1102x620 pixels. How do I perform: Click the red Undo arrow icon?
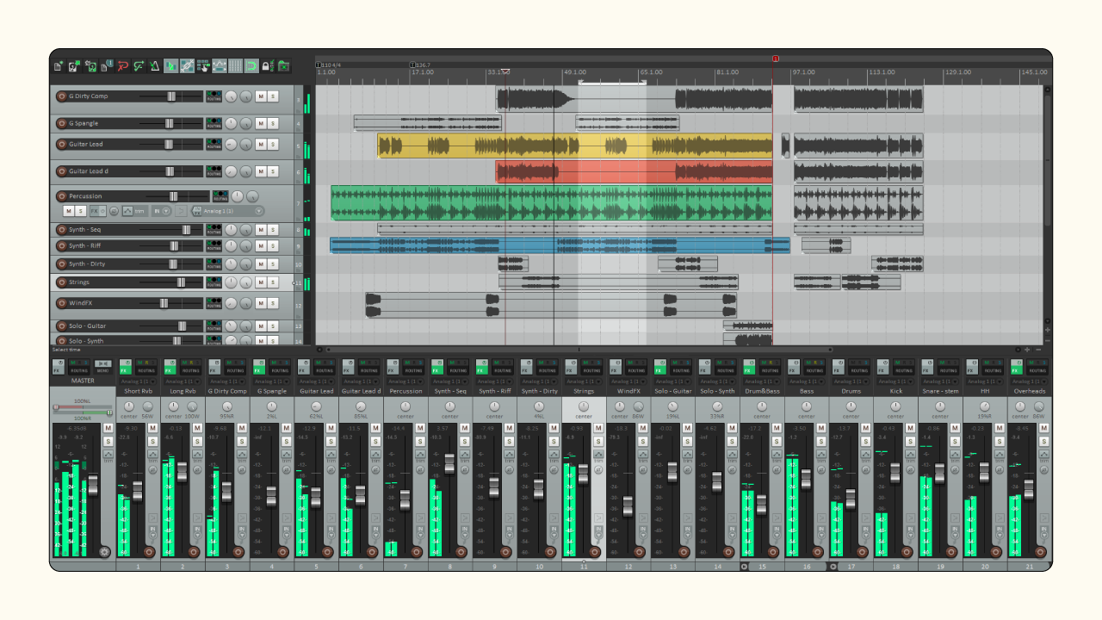(x=123, y=66)
